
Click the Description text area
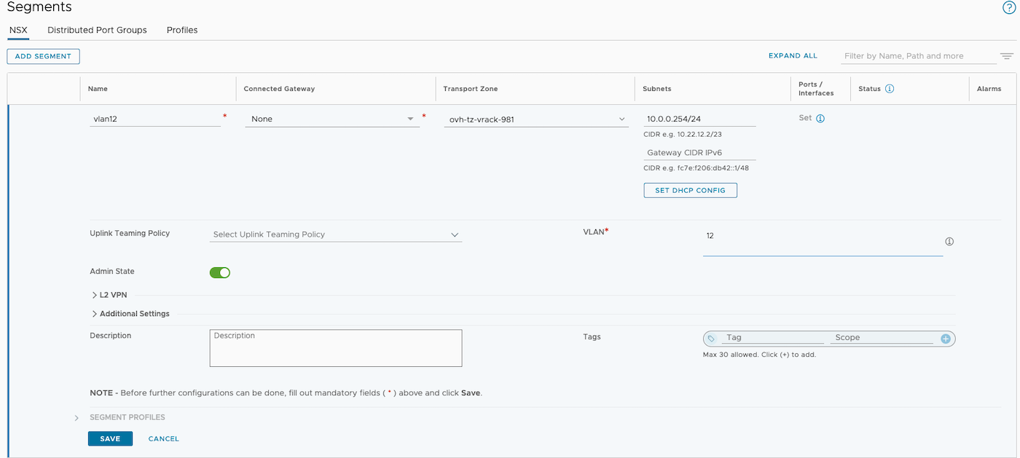coord(335,348)
